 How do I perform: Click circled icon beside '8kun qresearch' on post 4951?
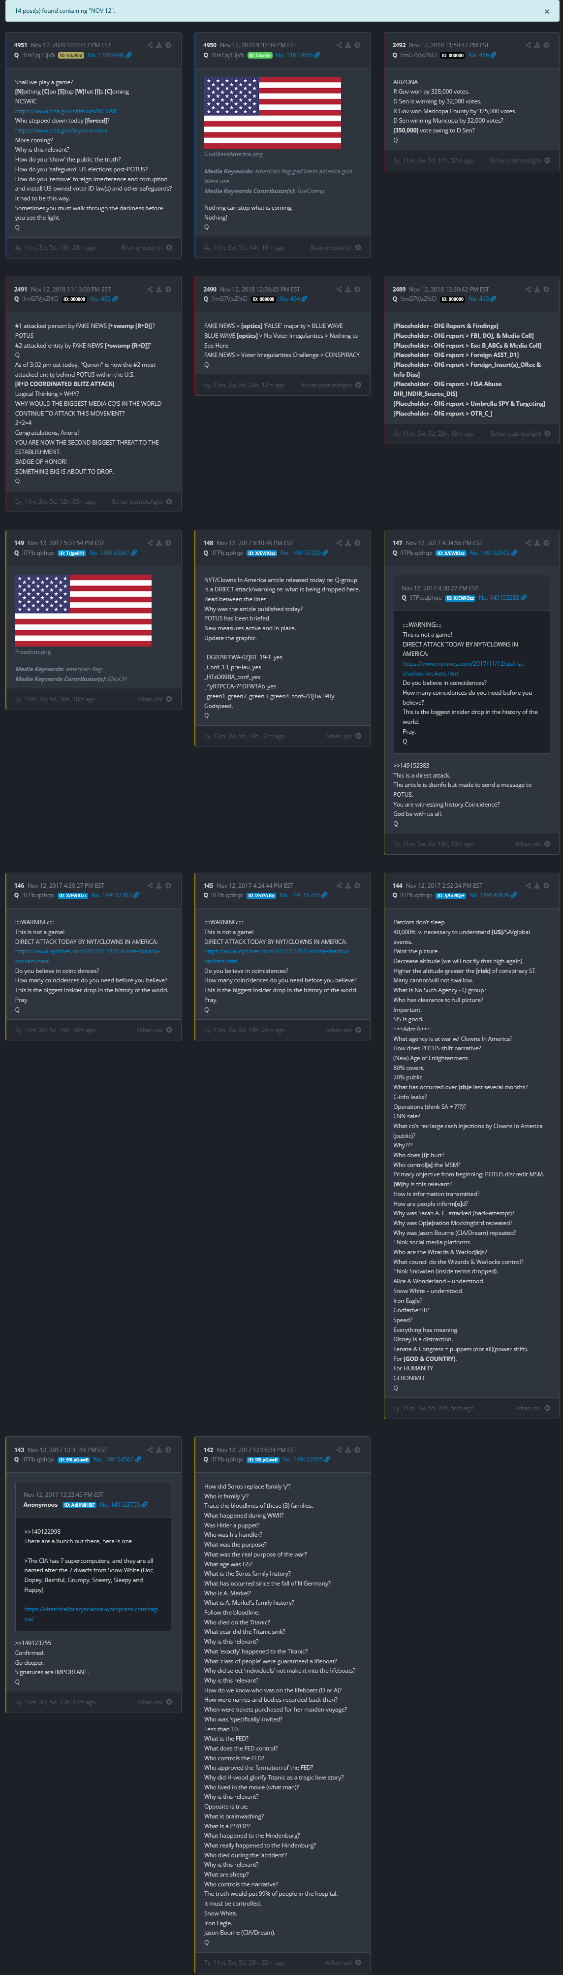(x=169, y=248)
